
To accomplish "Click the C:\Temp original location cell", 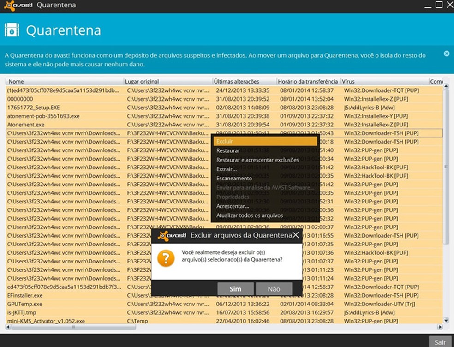I will pyautogui.click(x=137, y=321).
